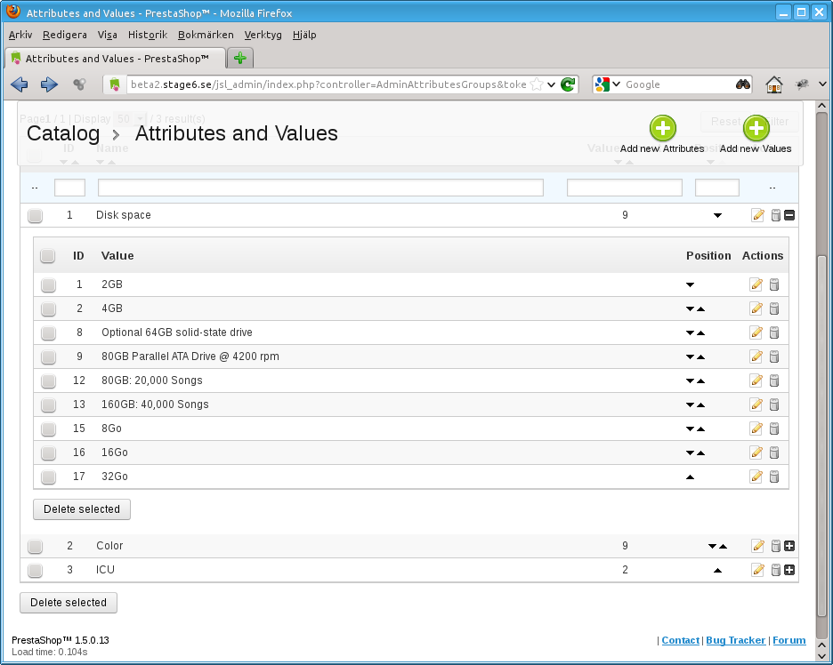Delete the Color attribute group
Viewport: 833px width, 665px height.
776,546
